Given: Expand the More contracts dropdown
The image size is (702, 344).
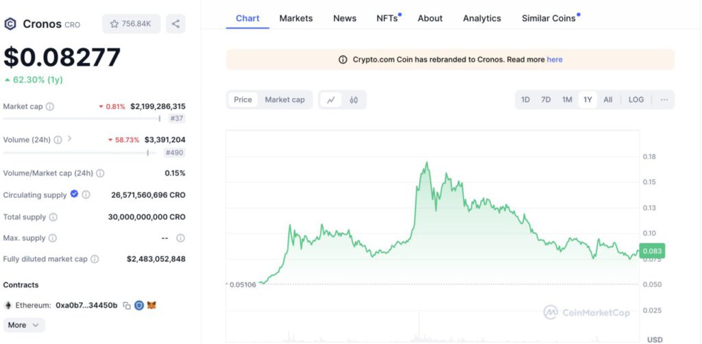Looking at the screenshot, I should click(x=24, y=325).
